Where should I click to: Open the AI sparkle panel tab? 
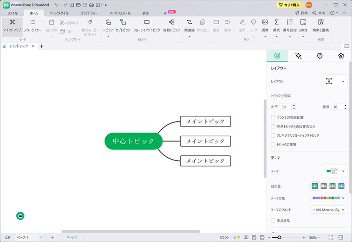pyautogui.click(x=298, y=56)
